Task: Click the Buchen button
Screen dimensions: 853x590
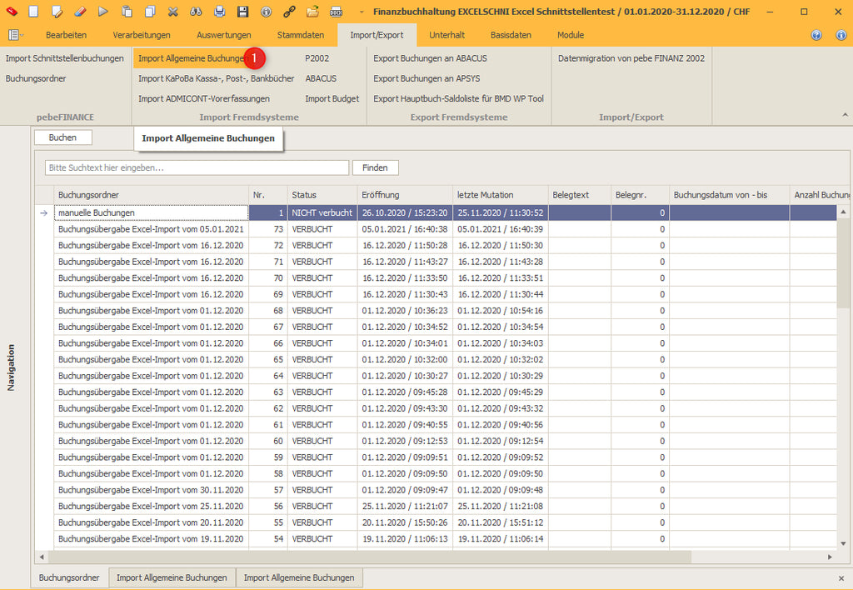Action: (x=62, y=137)
